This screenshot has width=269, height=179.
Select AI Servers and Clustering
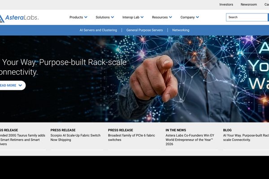[98, 30]
